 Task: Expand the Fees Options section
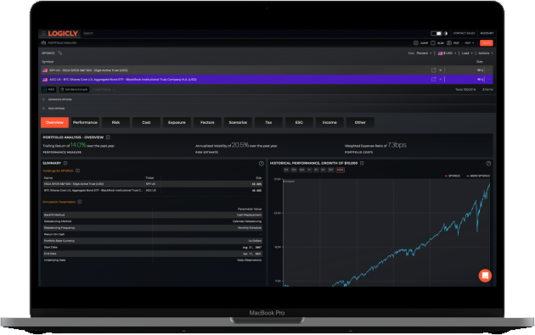[53, 109]
